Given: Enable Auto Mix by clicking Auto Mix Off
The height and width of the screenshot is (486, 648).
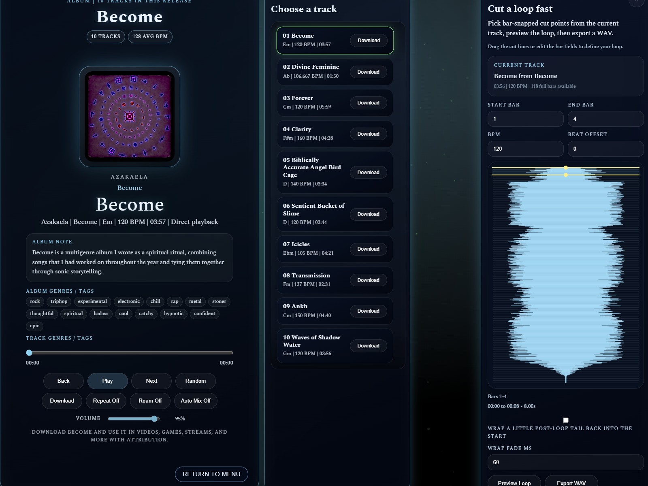Looking at the screenshot, I should pyautogui.click(x=196, y=401).
